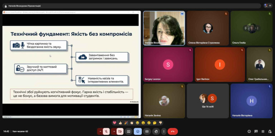
Task: Select Олег Грабельник's participant tile
Action: (260, 64)
